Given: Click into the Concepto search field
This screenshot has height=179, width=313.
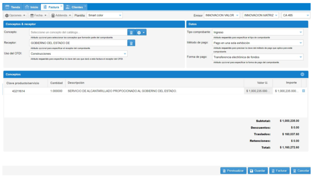Looking at the screenshot, I should tap(77, 32).
